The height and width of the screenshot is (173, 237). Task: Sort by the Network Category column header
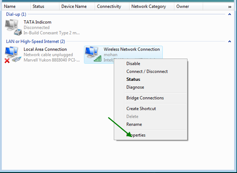(x=151, y=7)
